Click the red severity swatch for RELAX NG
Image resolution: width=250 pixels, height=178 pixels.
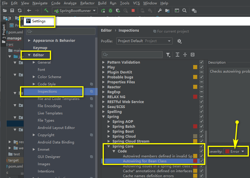tap(195, 97)
